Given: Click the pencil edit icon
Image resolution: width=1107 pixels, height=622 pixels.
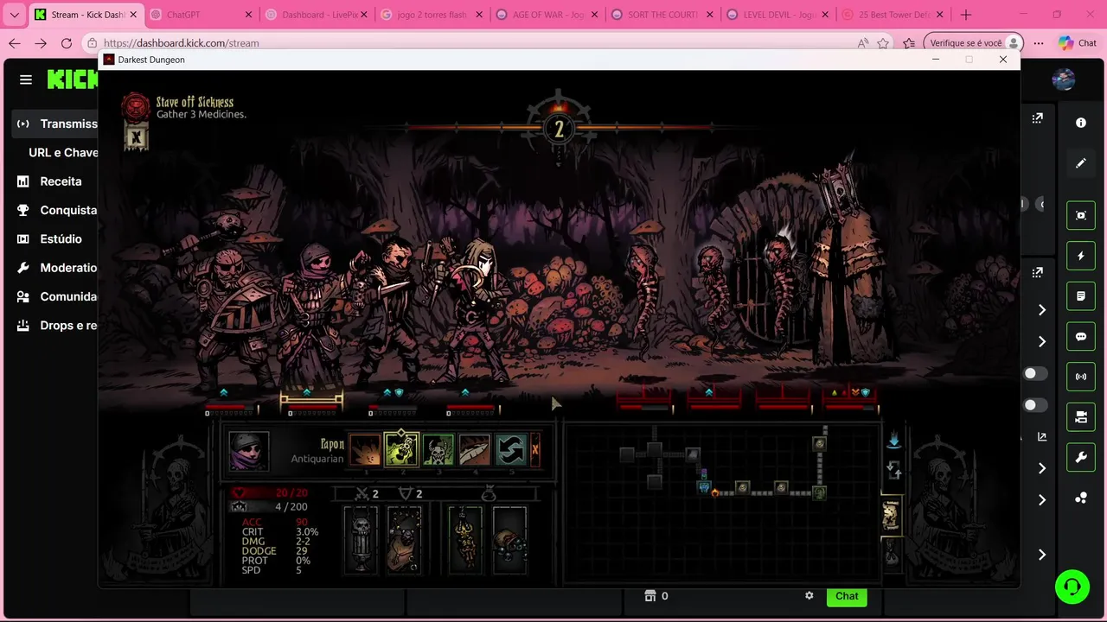Looking at the screenshot, I should (x=1081, y=163).
